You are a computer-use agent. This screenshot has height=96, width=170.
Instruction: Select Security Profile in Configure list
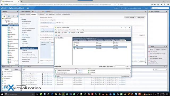(x=26, y=59)
